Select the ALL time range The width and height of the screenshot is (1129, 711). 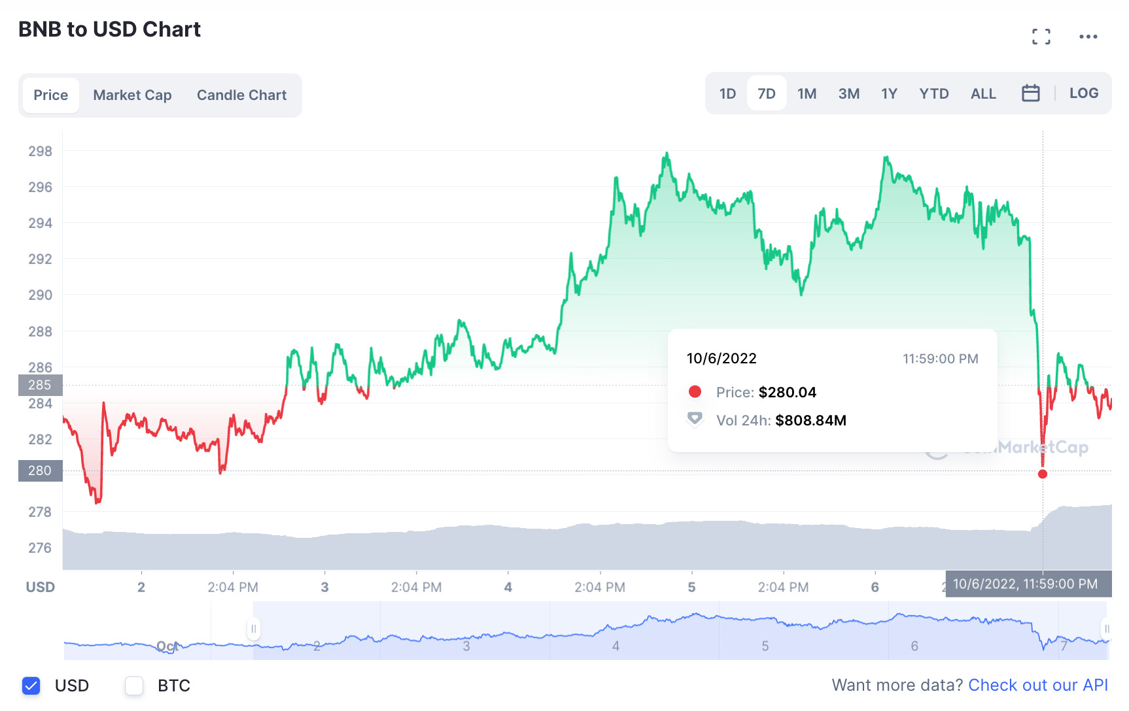[984, 93]
